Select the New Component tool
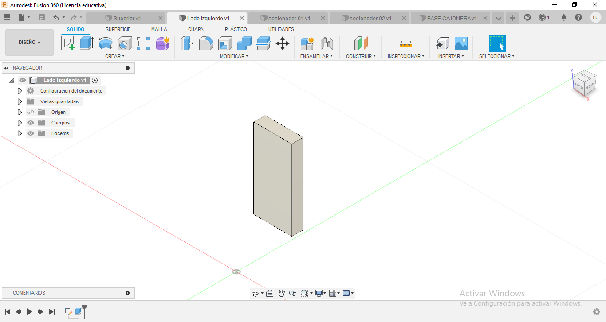 (307, 43)
